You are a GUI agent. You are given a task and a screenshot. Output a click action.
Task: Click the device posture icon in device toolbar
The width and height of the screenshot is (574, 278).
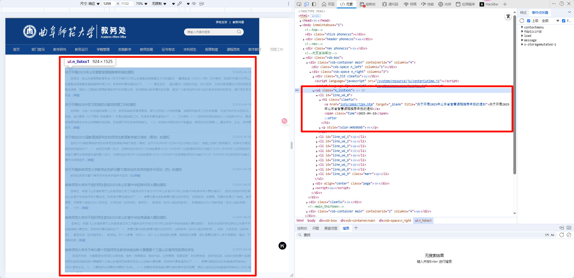pyautogui.click(x=202, y=4)
